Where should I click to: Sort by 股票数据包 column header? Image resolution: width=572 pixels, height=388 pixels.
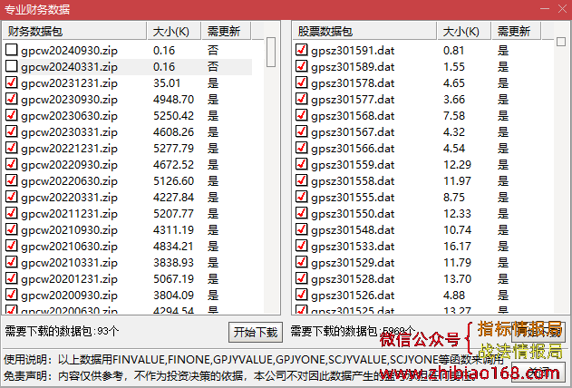point(364,31)
